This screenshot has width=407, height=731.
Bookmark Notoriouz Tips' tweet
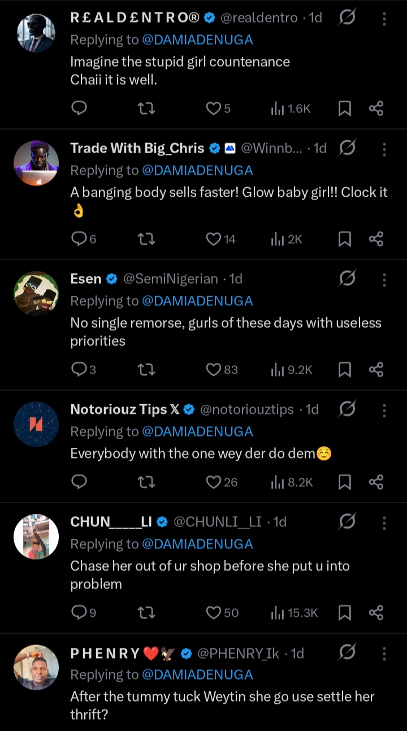click(x=344, y=482)
